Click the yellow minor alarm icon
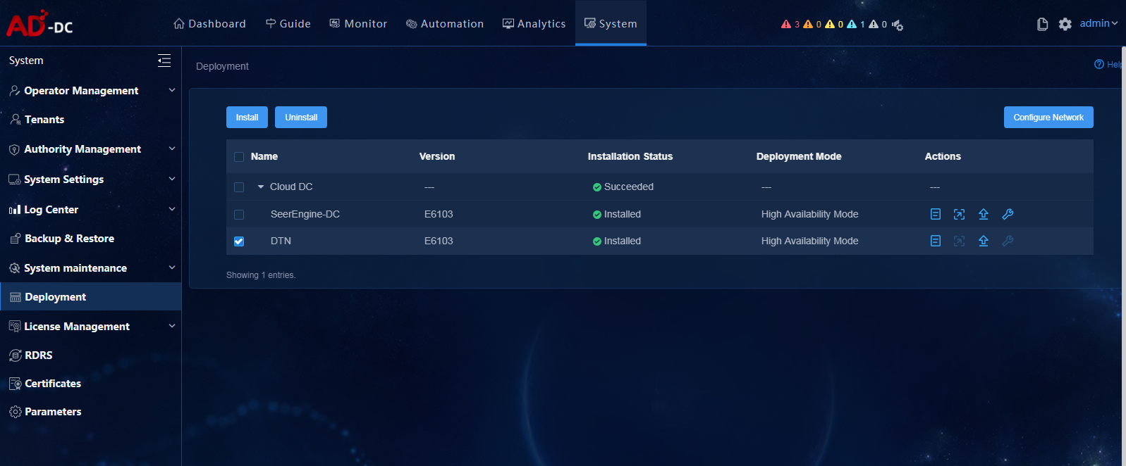Viewport: 1126px width, 466px height. coord(830,24)
